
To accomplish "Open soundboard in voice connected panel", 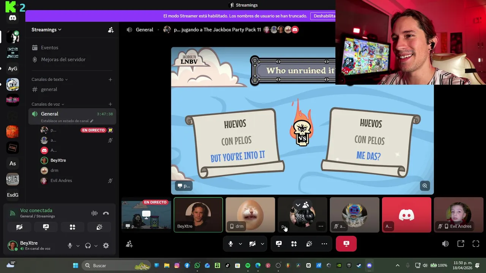I will coord(99,227).
